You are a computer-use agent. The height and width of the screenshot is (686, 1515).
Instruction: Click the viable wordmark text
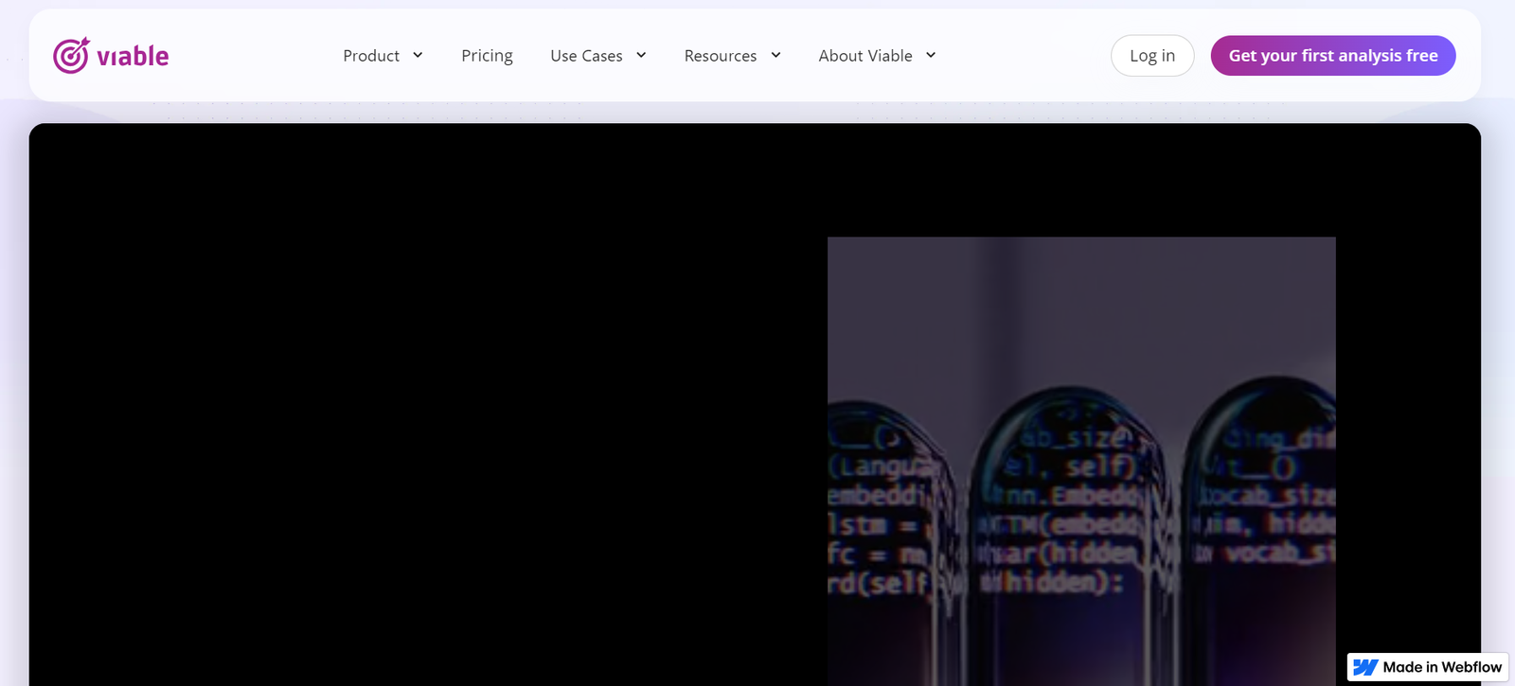pos(133,57)
